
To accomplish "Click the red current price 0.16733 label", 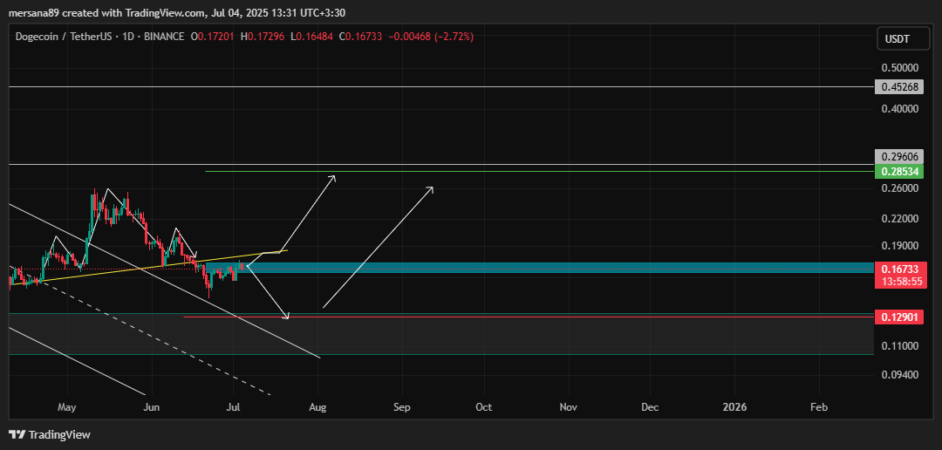I will point(898,269).
